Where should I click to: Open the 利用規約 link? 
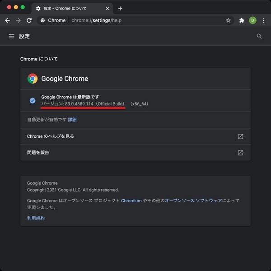[x=36, y=218]
